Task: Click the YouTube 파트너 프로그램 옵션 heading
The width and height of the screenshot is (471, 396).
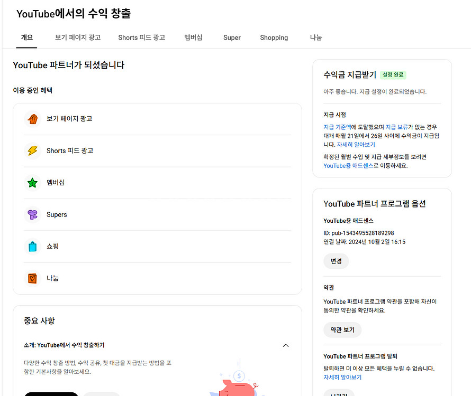Action: click(x=375, y=204)
